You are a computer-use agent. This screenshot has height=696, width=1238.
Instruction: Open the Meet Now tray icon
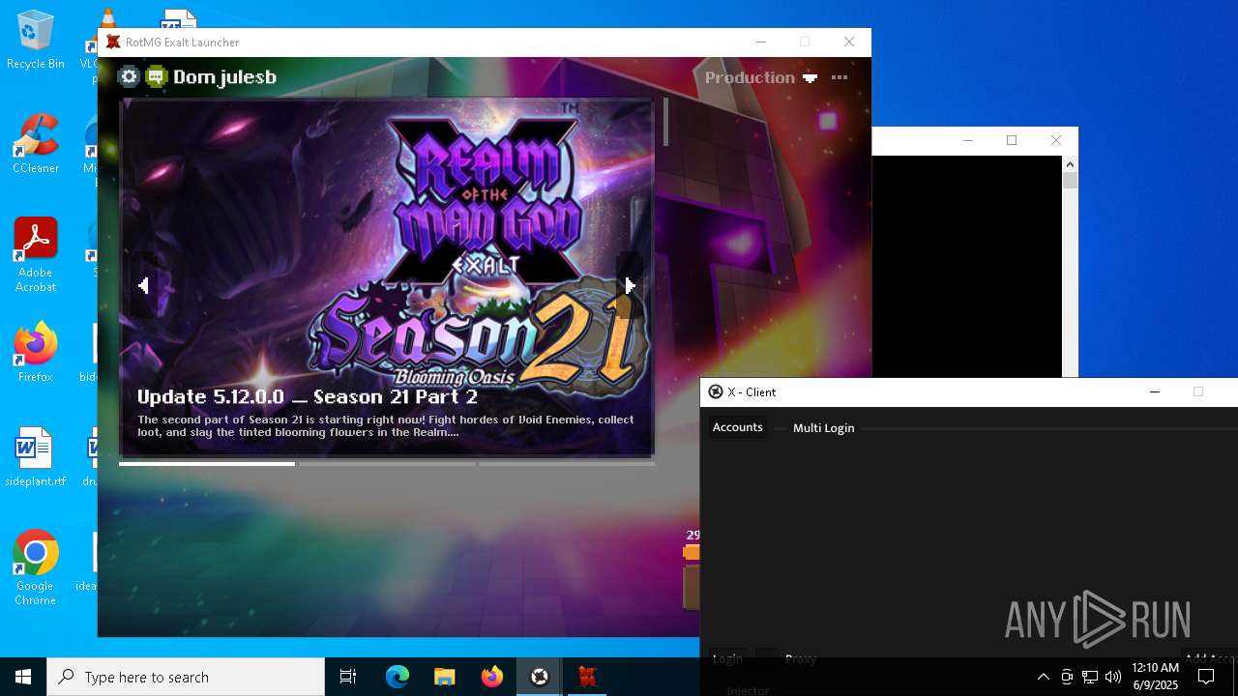click(x=1067, y=677)
